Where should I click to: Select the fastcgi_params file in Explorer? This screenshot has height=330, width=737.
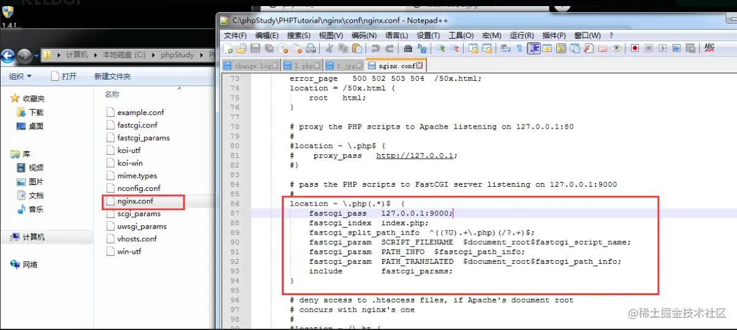point(138,138)
